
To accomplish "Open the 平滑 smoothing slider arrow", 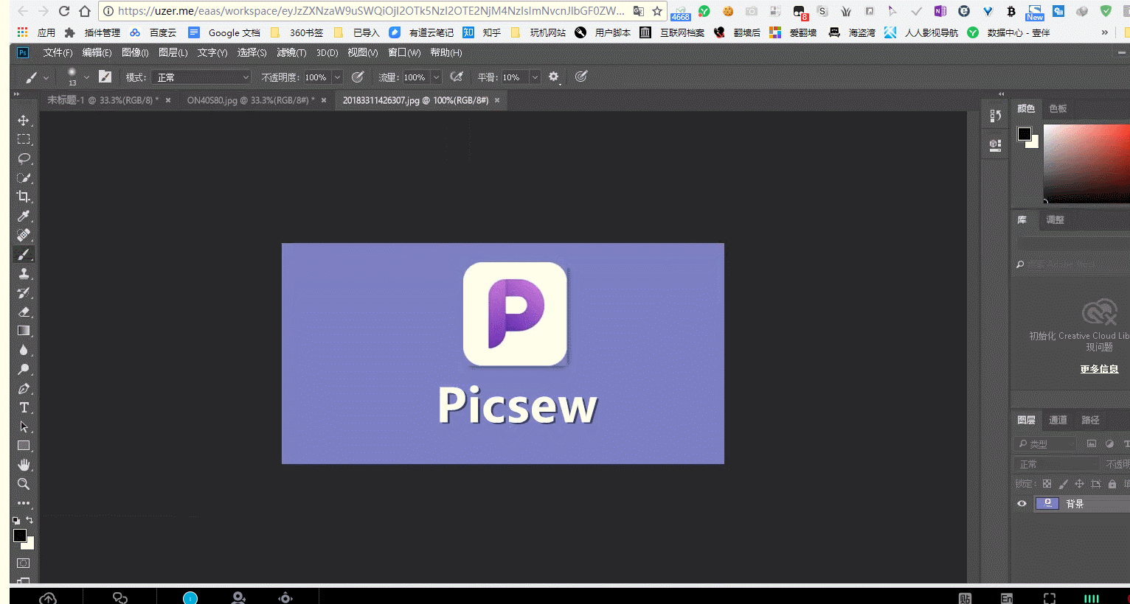I will click(x=535, y=77).
